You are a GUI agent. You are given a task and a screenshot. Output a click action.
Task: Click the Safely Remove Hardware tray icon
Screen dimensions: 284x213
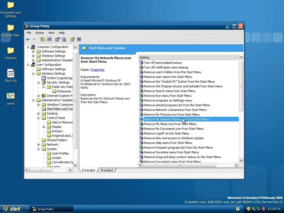[x=258, y=209]
